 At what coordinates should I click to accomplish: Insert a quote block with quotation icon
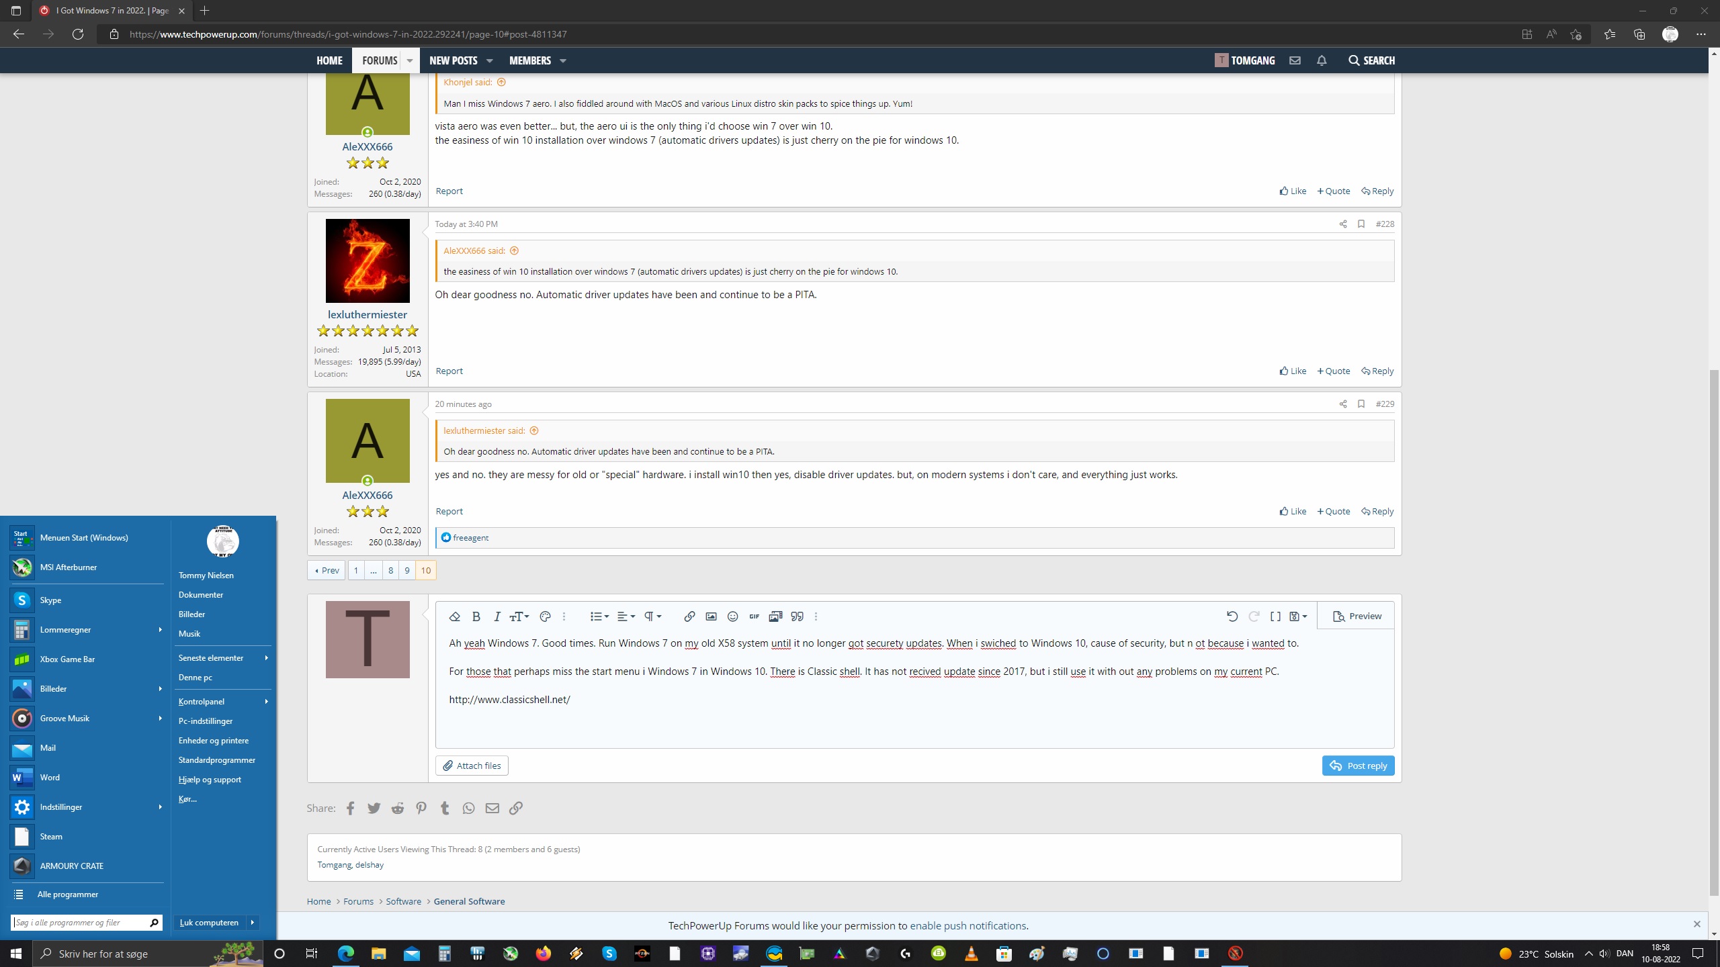point(797,616)
